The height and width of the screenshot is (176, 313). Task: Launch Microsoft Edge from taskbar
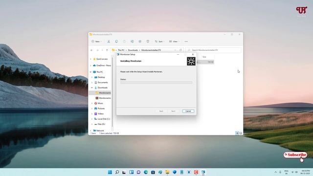[146, 172]
